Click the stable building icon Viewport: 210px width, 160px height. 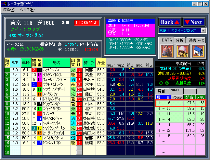[x=197, y=51]
